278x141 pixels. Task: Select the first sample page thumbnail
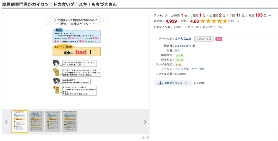(x=19, y=121)
